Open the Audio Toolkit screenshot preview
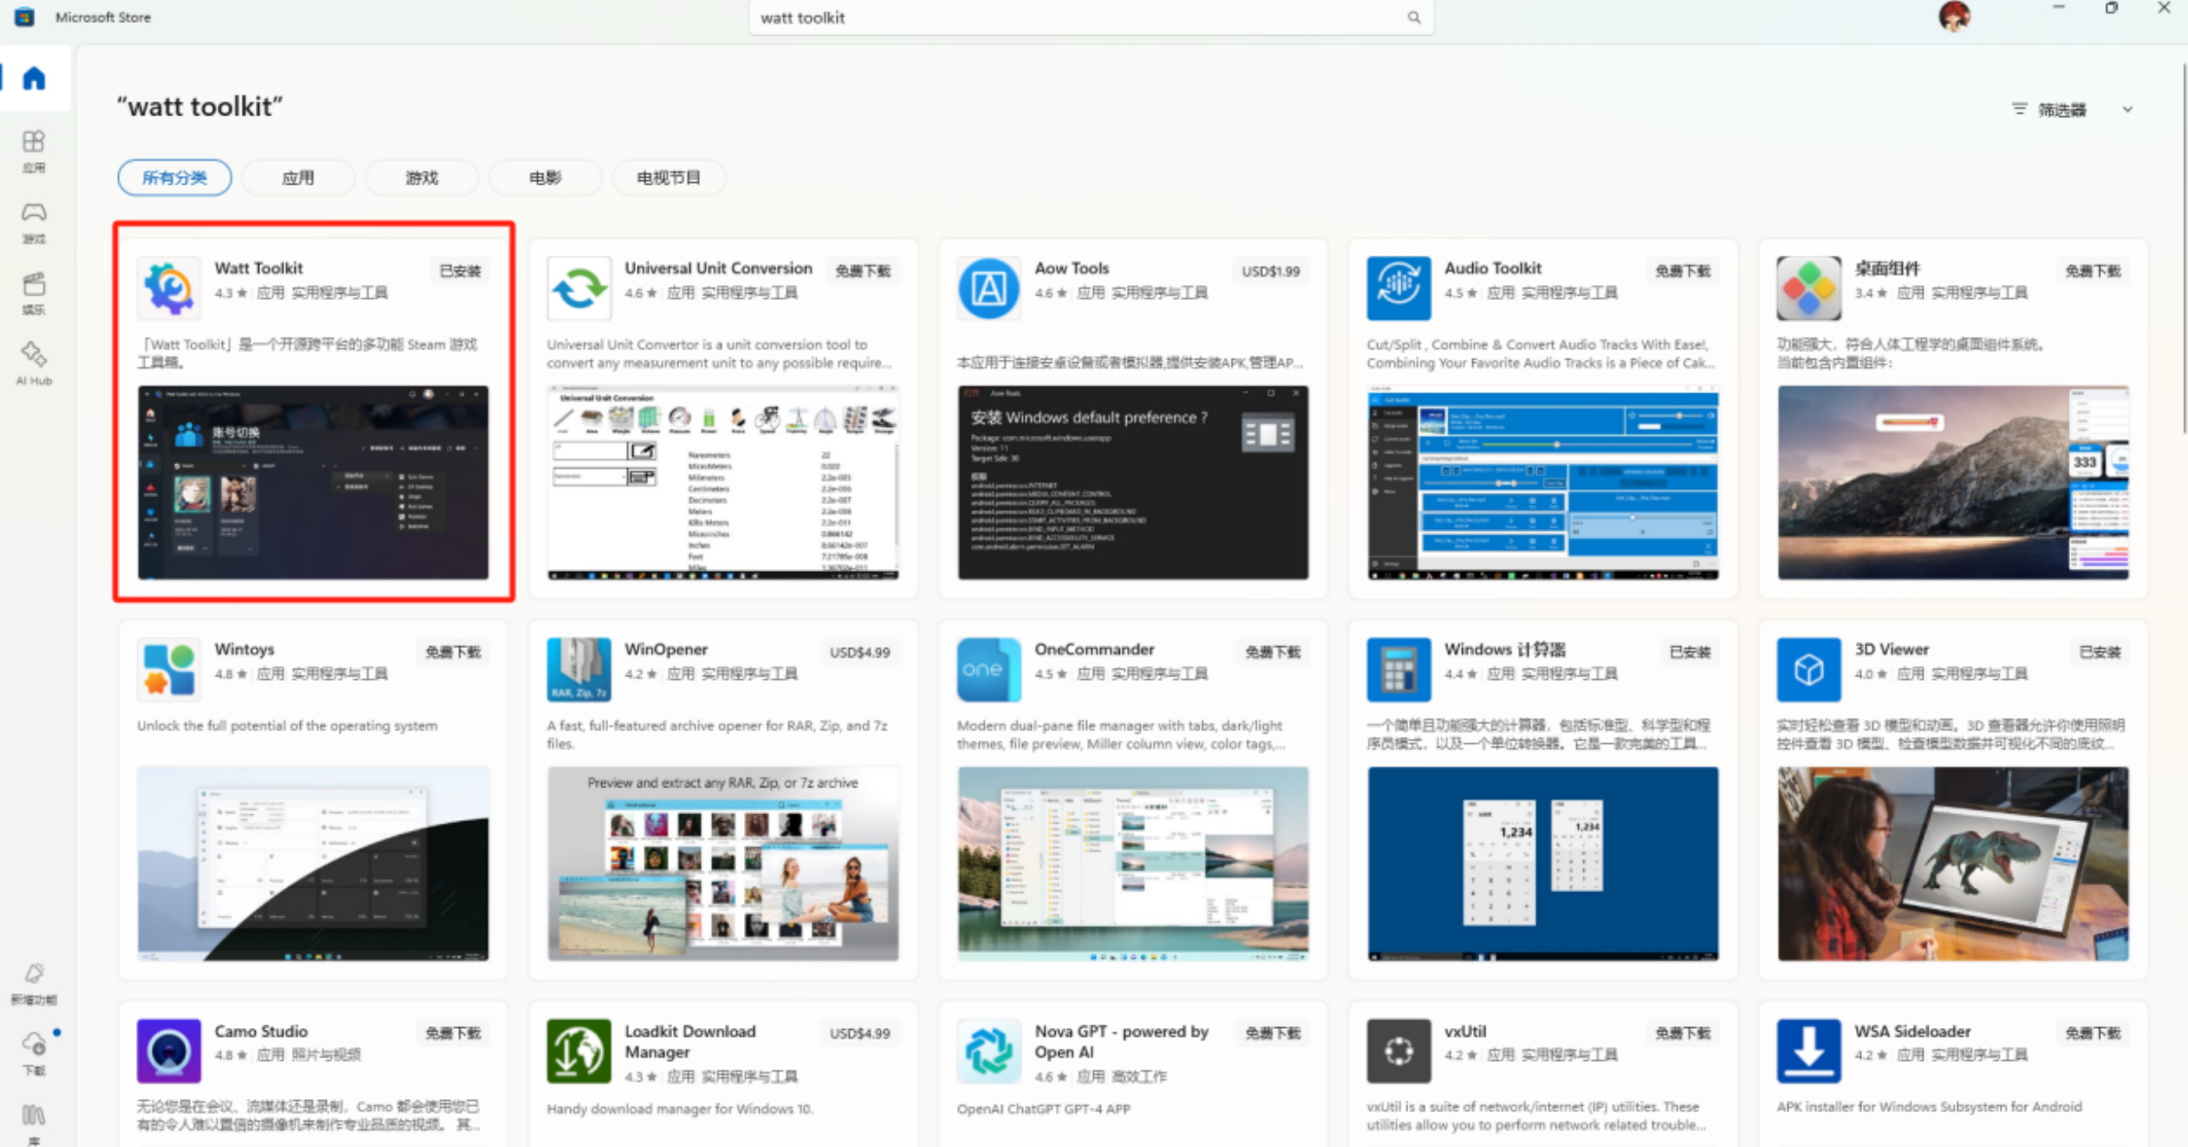Image resolution: width=2188 pixels, height=1147 pixels. click(1543, 482)
